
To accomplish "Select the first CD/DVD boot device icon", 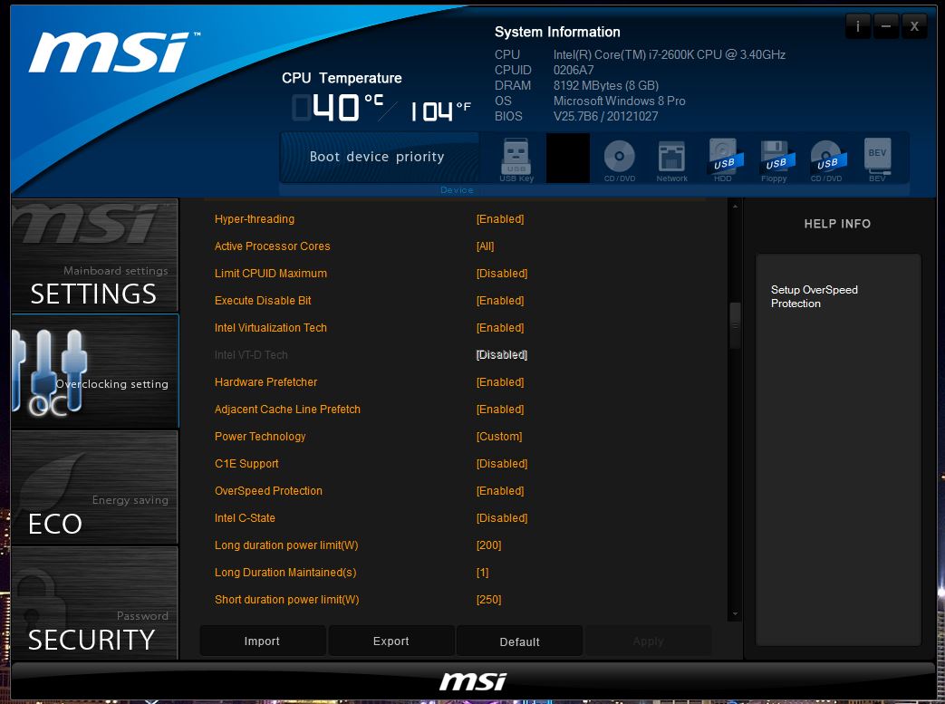I will [620, 159].
